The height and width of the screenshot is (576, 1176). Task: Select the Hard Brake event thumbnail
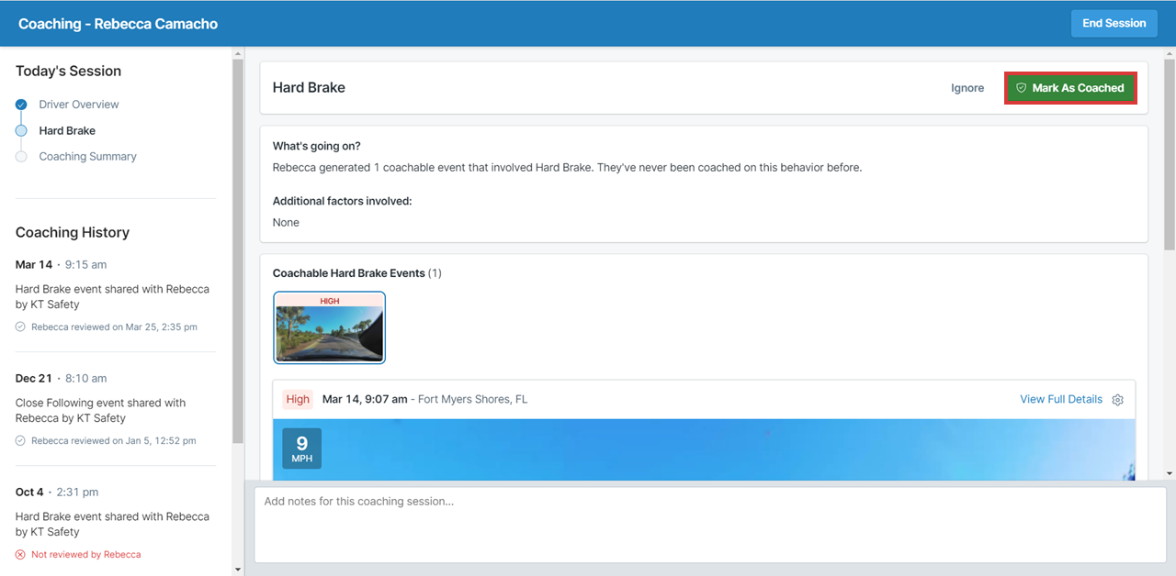click(x=330, y=327)
